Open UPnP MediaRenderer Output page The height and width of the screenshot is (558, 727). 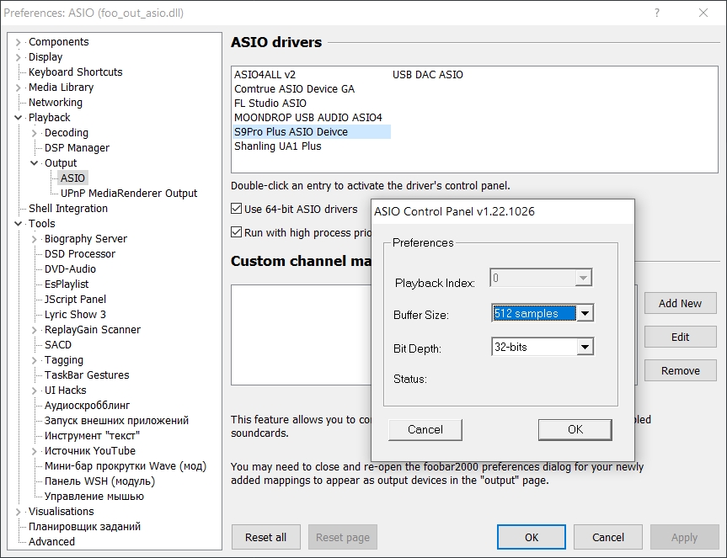click(128, 194)
